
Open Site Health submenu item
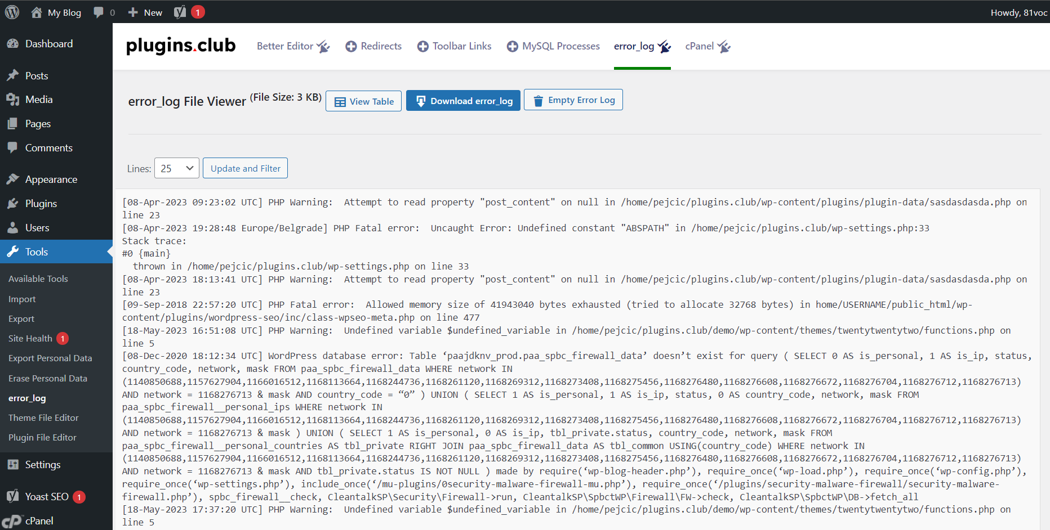pyautogui.click(x=30, y=339)
